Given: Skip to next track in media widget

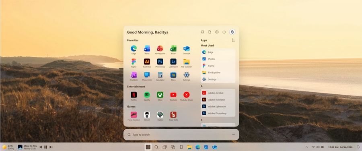Looking at the screenshot, I should coord(51,147).
